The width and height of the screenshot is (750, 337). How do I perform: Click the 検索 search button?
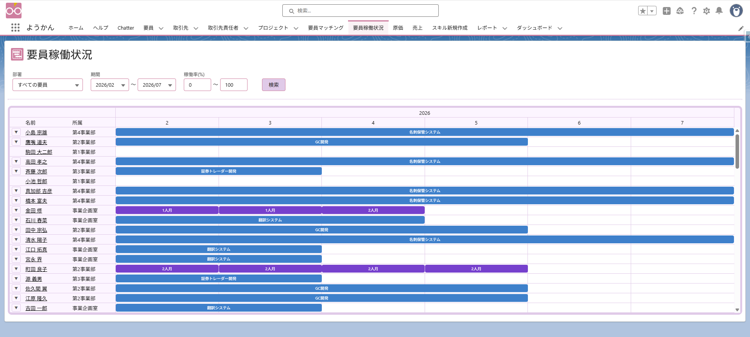pos(273,85)
